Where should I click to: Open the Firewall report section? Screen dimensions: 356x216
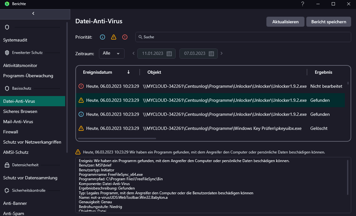tap(11, 132)
